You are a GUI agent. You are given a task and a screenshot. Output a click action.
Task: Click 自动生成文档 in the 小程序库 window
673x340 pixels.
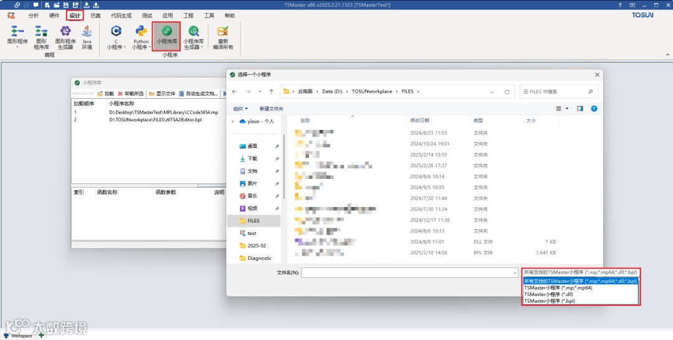point(198,93)
